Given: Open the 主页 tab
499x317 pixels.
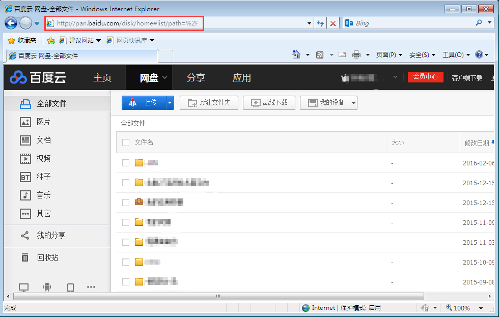Looking at the screenshot, I should coord(102,77).
